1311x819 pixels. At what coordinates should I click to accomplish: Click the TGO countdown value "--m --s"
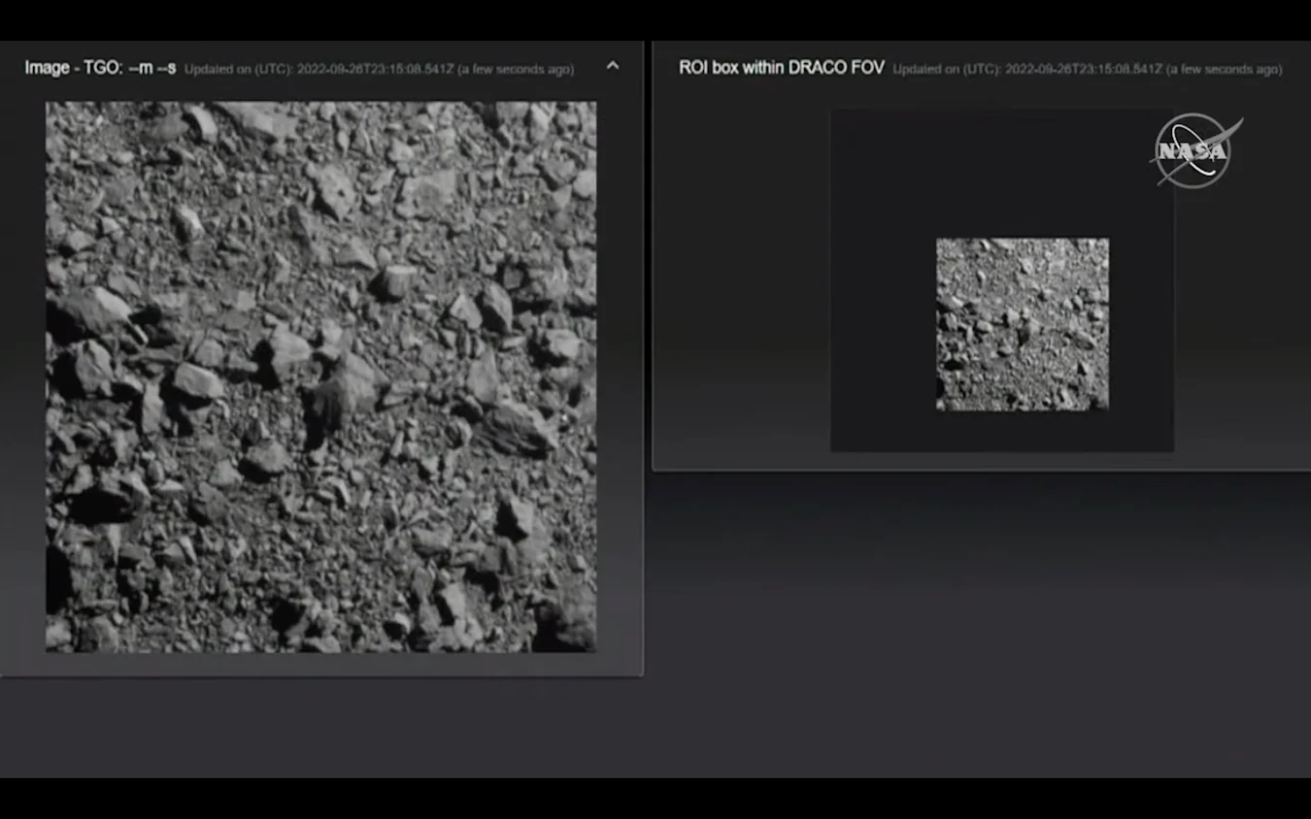152,68
